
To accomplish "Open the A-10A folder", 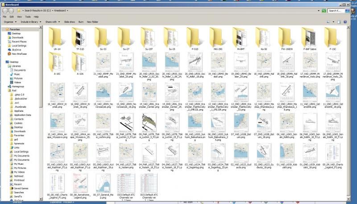I will (x=80, y=63).
